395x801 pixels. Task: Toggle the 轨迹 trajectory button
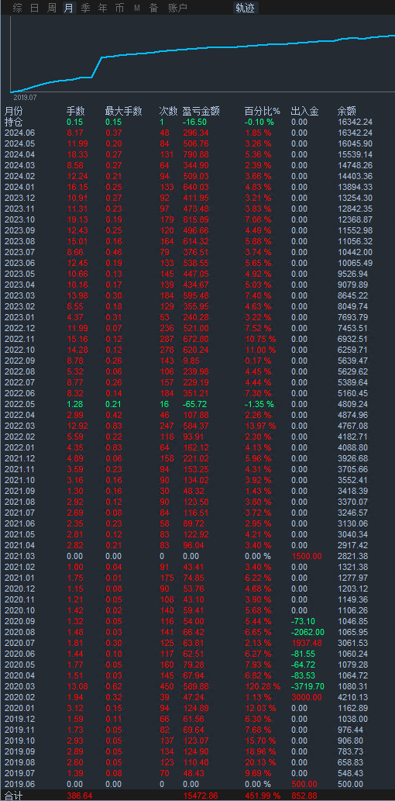tap(246, 8)
